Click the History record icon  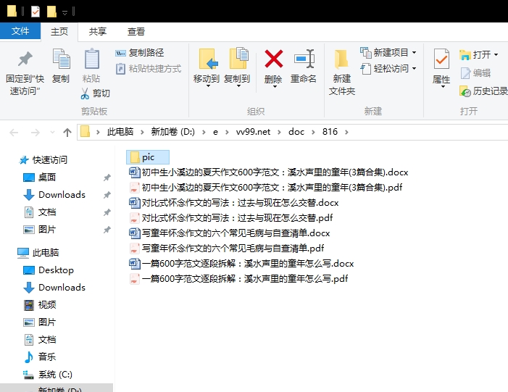465,91
